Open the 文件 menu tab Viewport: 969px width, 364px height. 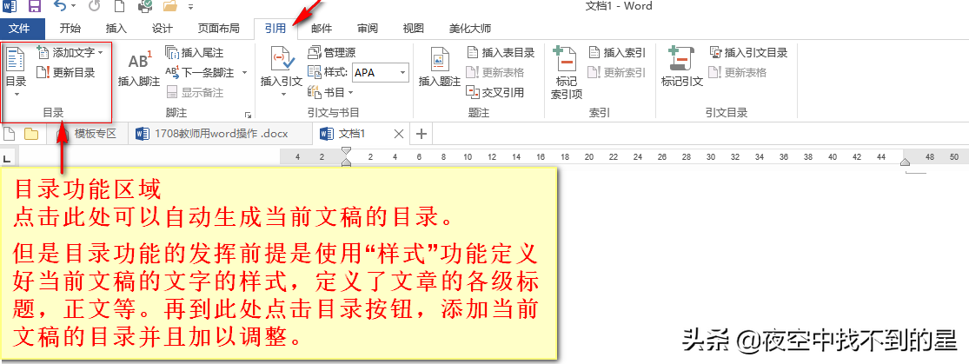pyautogui.click(x=23, y=29)
